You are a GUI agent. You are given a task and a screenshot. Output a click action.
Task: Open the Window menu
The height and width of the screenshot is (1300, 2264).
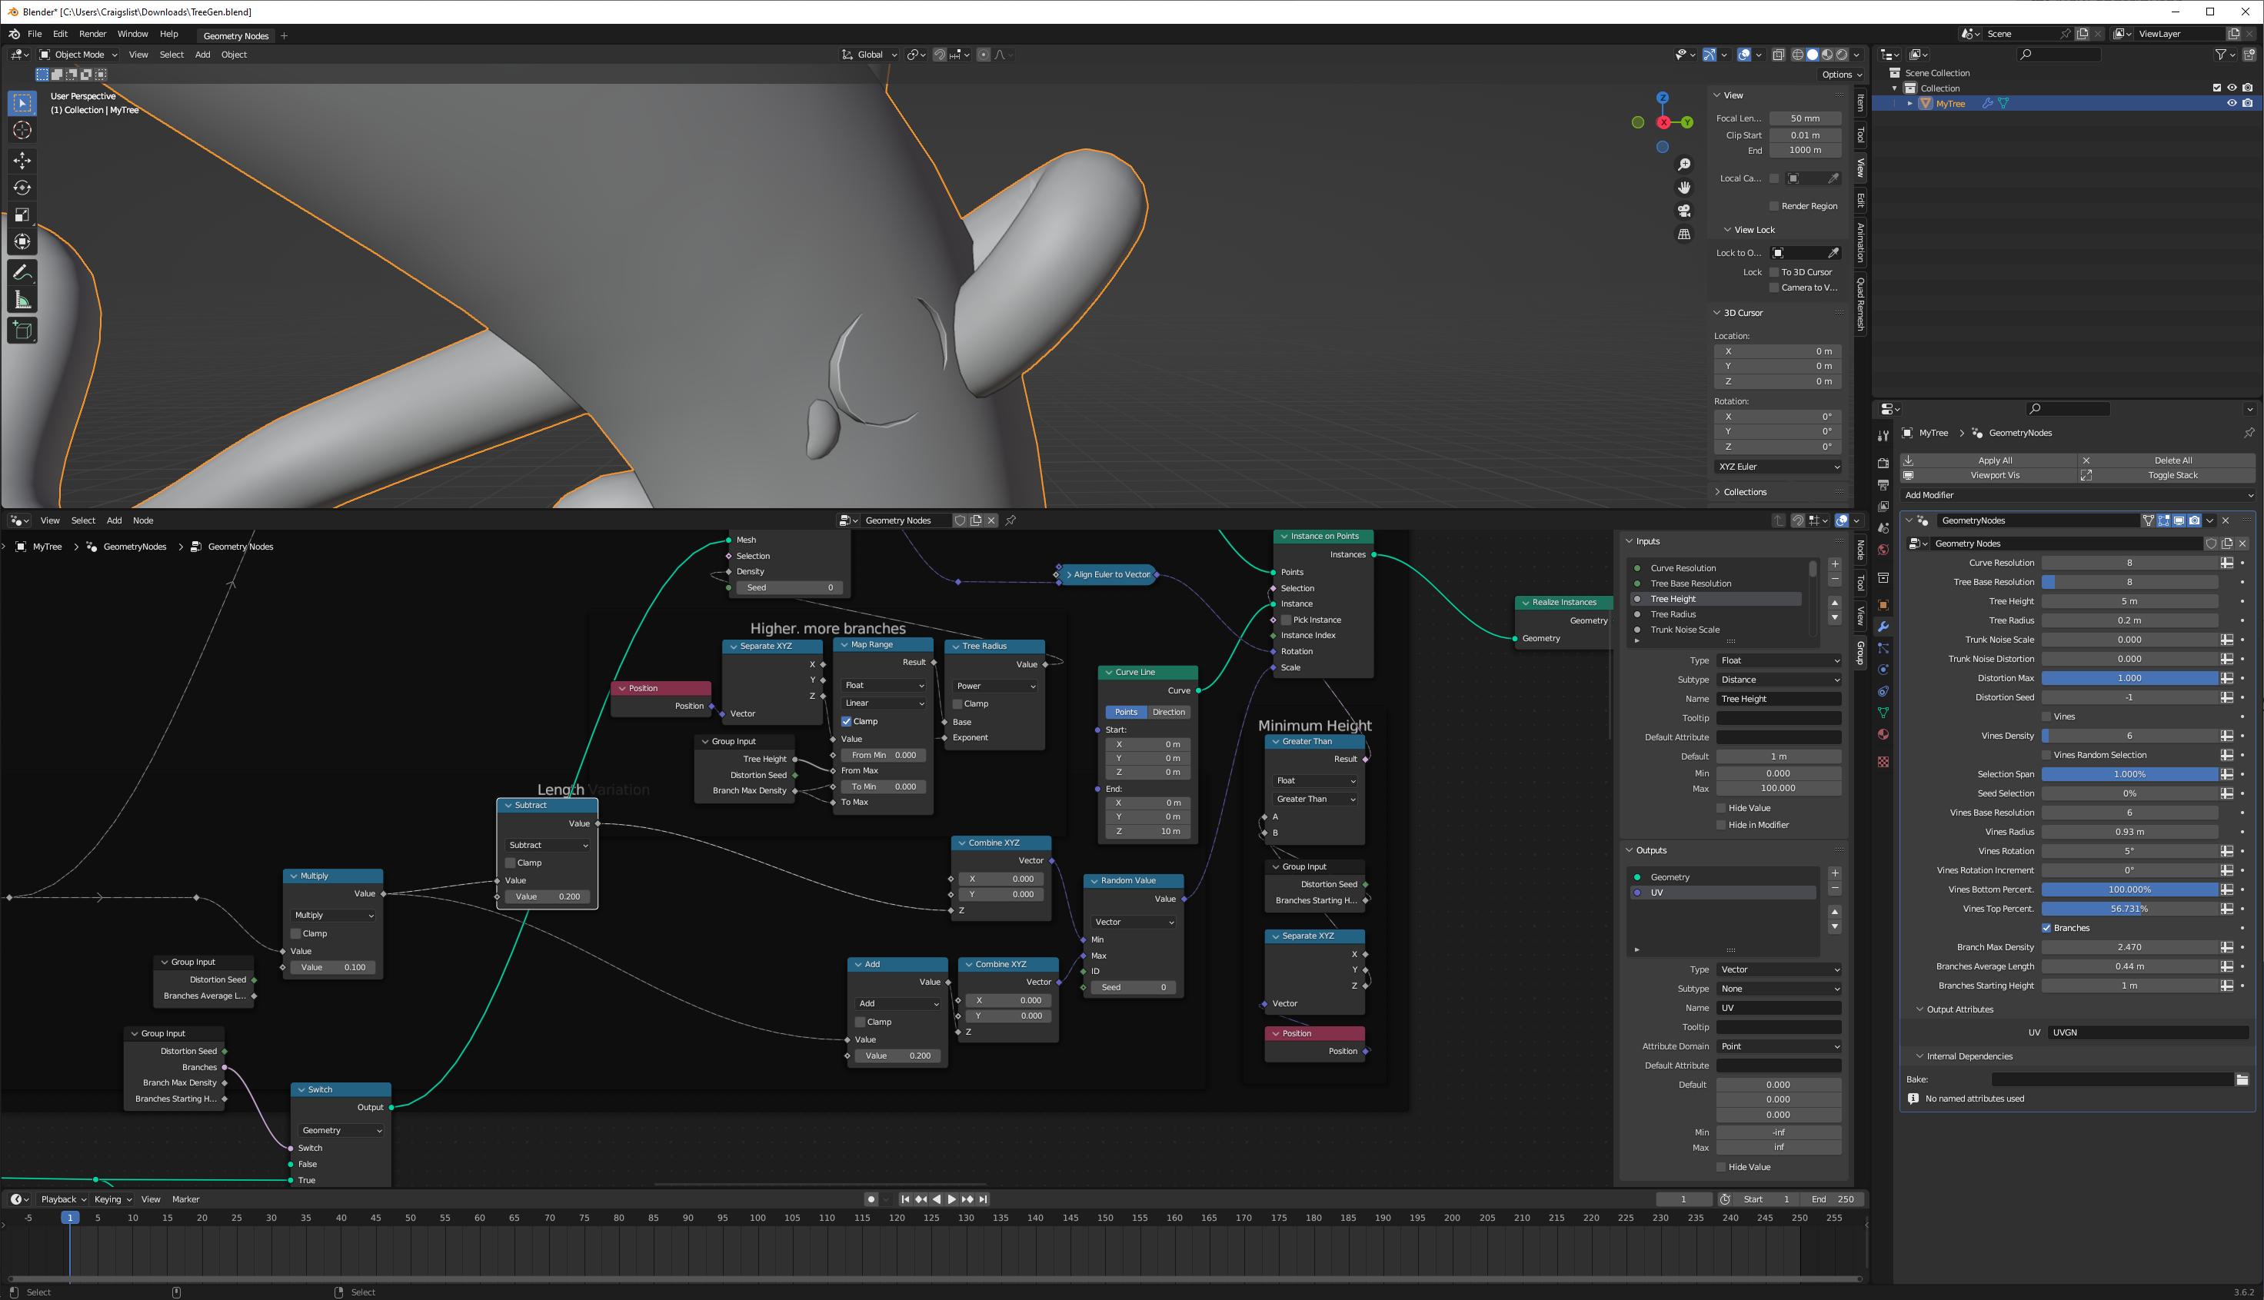132,34
